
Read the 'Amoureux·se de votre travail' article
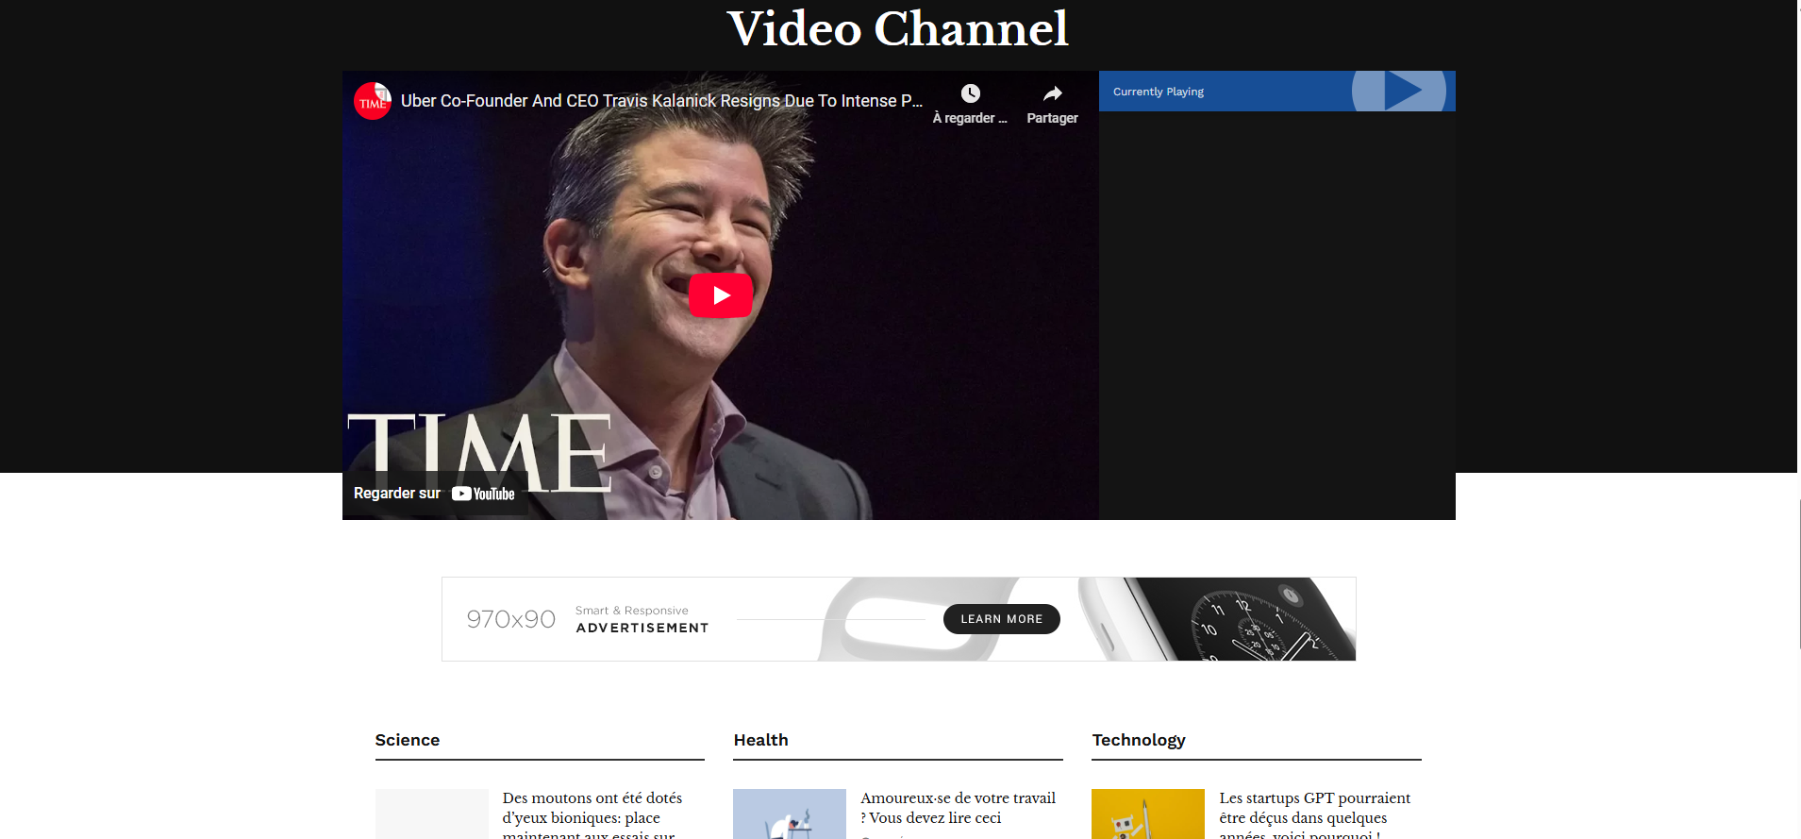pyautogui.click(x=959, y=808)
